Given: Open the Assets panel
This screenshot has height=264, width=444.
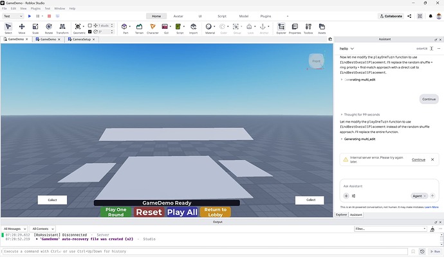Looking at the screenshot, I should (322, 28).
